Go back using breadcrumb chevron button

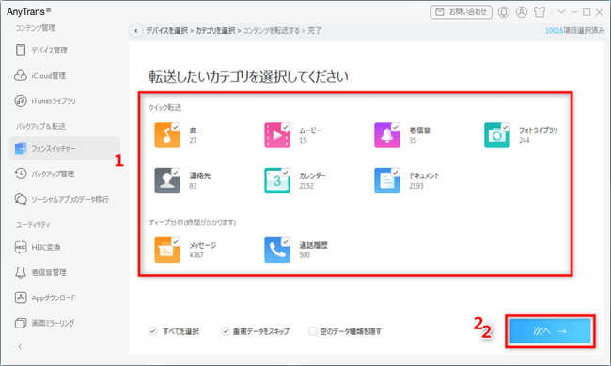coord(135,31)
